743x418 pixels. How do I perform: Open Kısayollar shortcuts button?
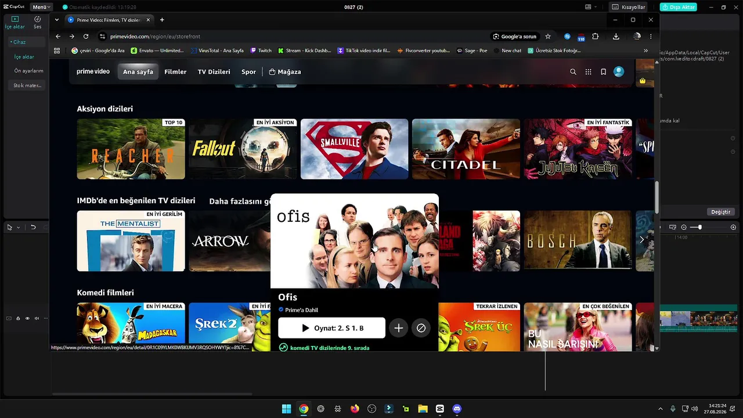[629, 7]
